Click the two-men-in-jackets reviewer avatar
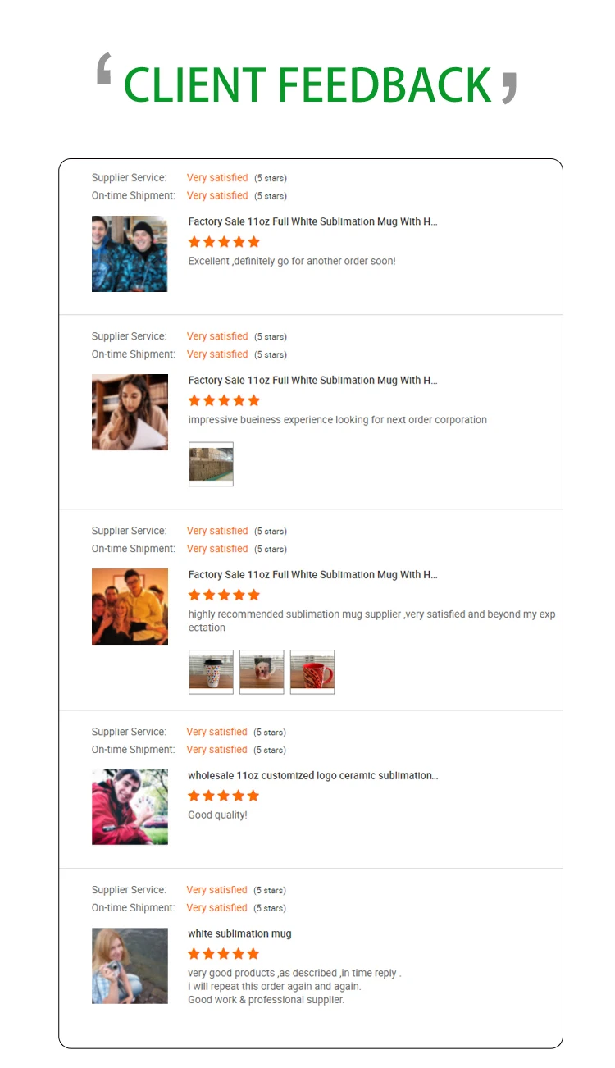The image size is (615, 1068). coord(130,253)
